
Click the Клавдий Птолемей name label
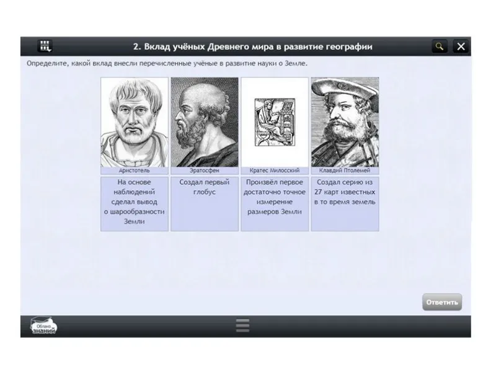tap(345, 170)
